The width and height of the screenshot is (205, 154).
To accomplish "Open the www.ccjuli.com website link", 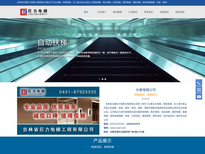I will [118, 128].
